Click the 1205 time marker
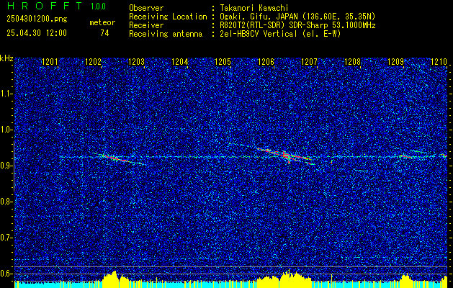 pyautogui.click(x=223, y=62)
